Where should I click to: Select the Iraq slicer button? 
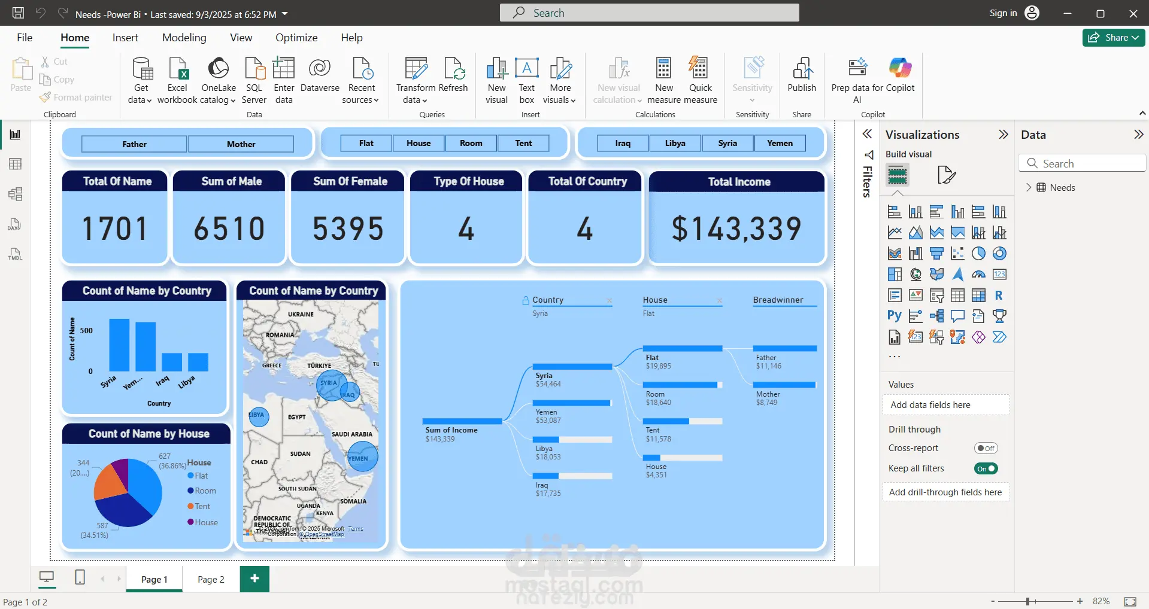623,143
